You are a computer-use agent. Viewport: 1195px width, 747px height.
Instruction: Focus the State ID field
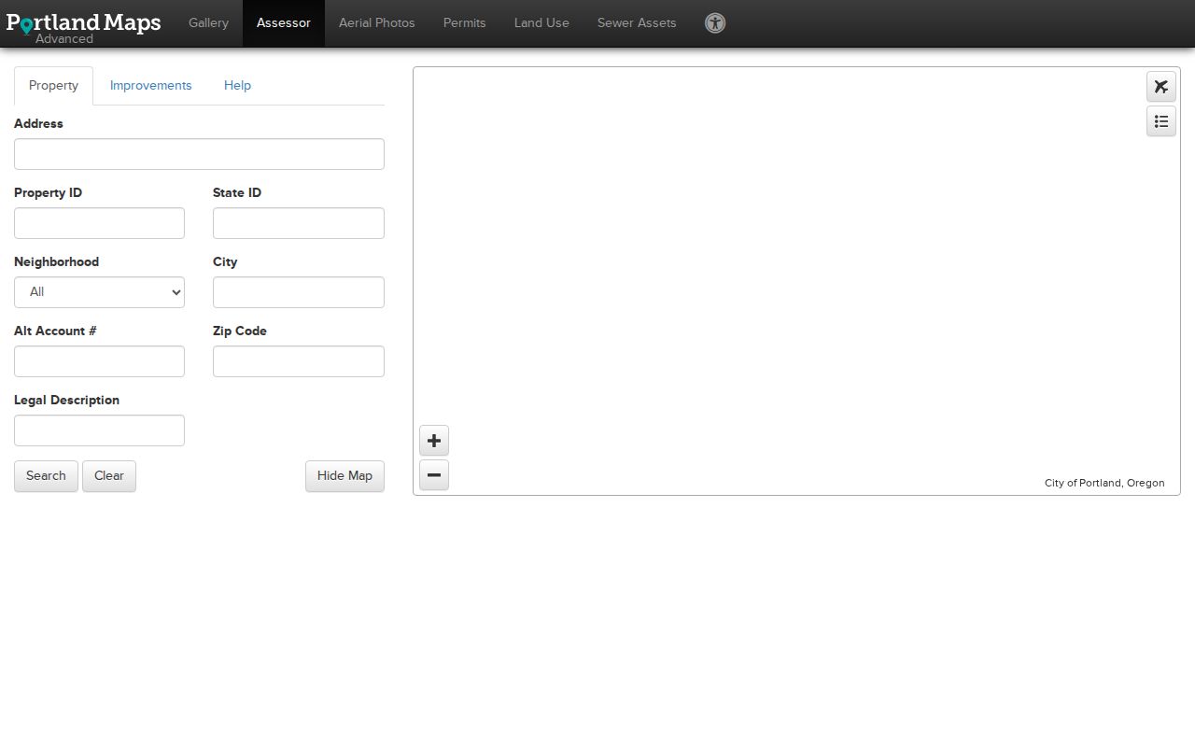click(299, 223)
